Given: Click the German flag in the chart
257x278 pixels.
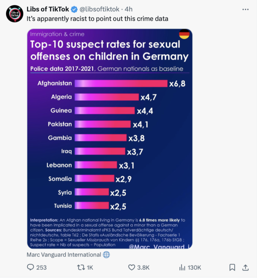Looking at the screenshot, I should click(184, 34).
